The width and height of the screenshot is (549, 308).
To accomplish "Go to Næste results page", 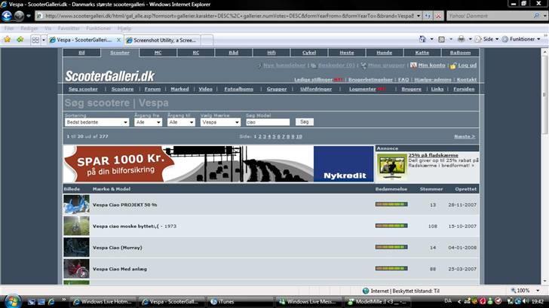I will tap(465, 136).
